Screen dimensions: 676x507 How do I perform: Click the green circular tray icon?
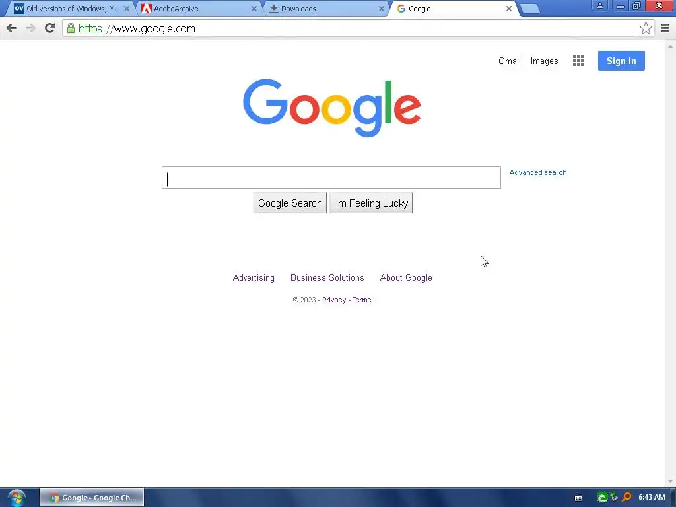[x=602, y=498]
